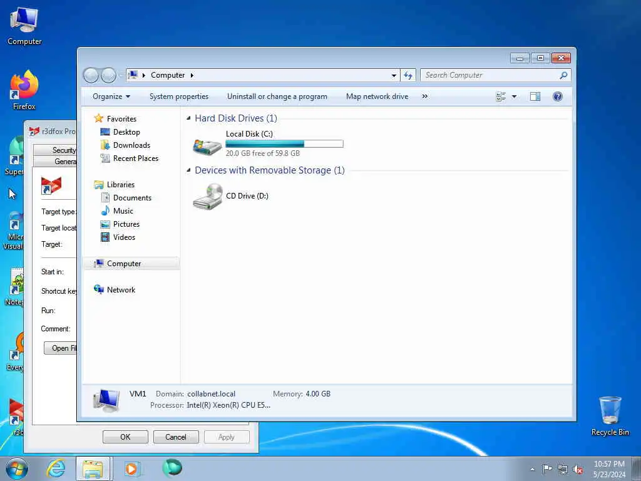Screen dimensions: 641x481
Task: Open Windows Media Player from taskbar
Action: pos(132,468)
